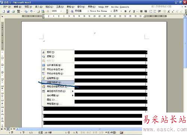
Task: Expand the AutoFit submenu arrow
Action: coord(73,96)
